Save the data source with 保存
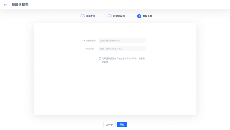 click(122, 125)
